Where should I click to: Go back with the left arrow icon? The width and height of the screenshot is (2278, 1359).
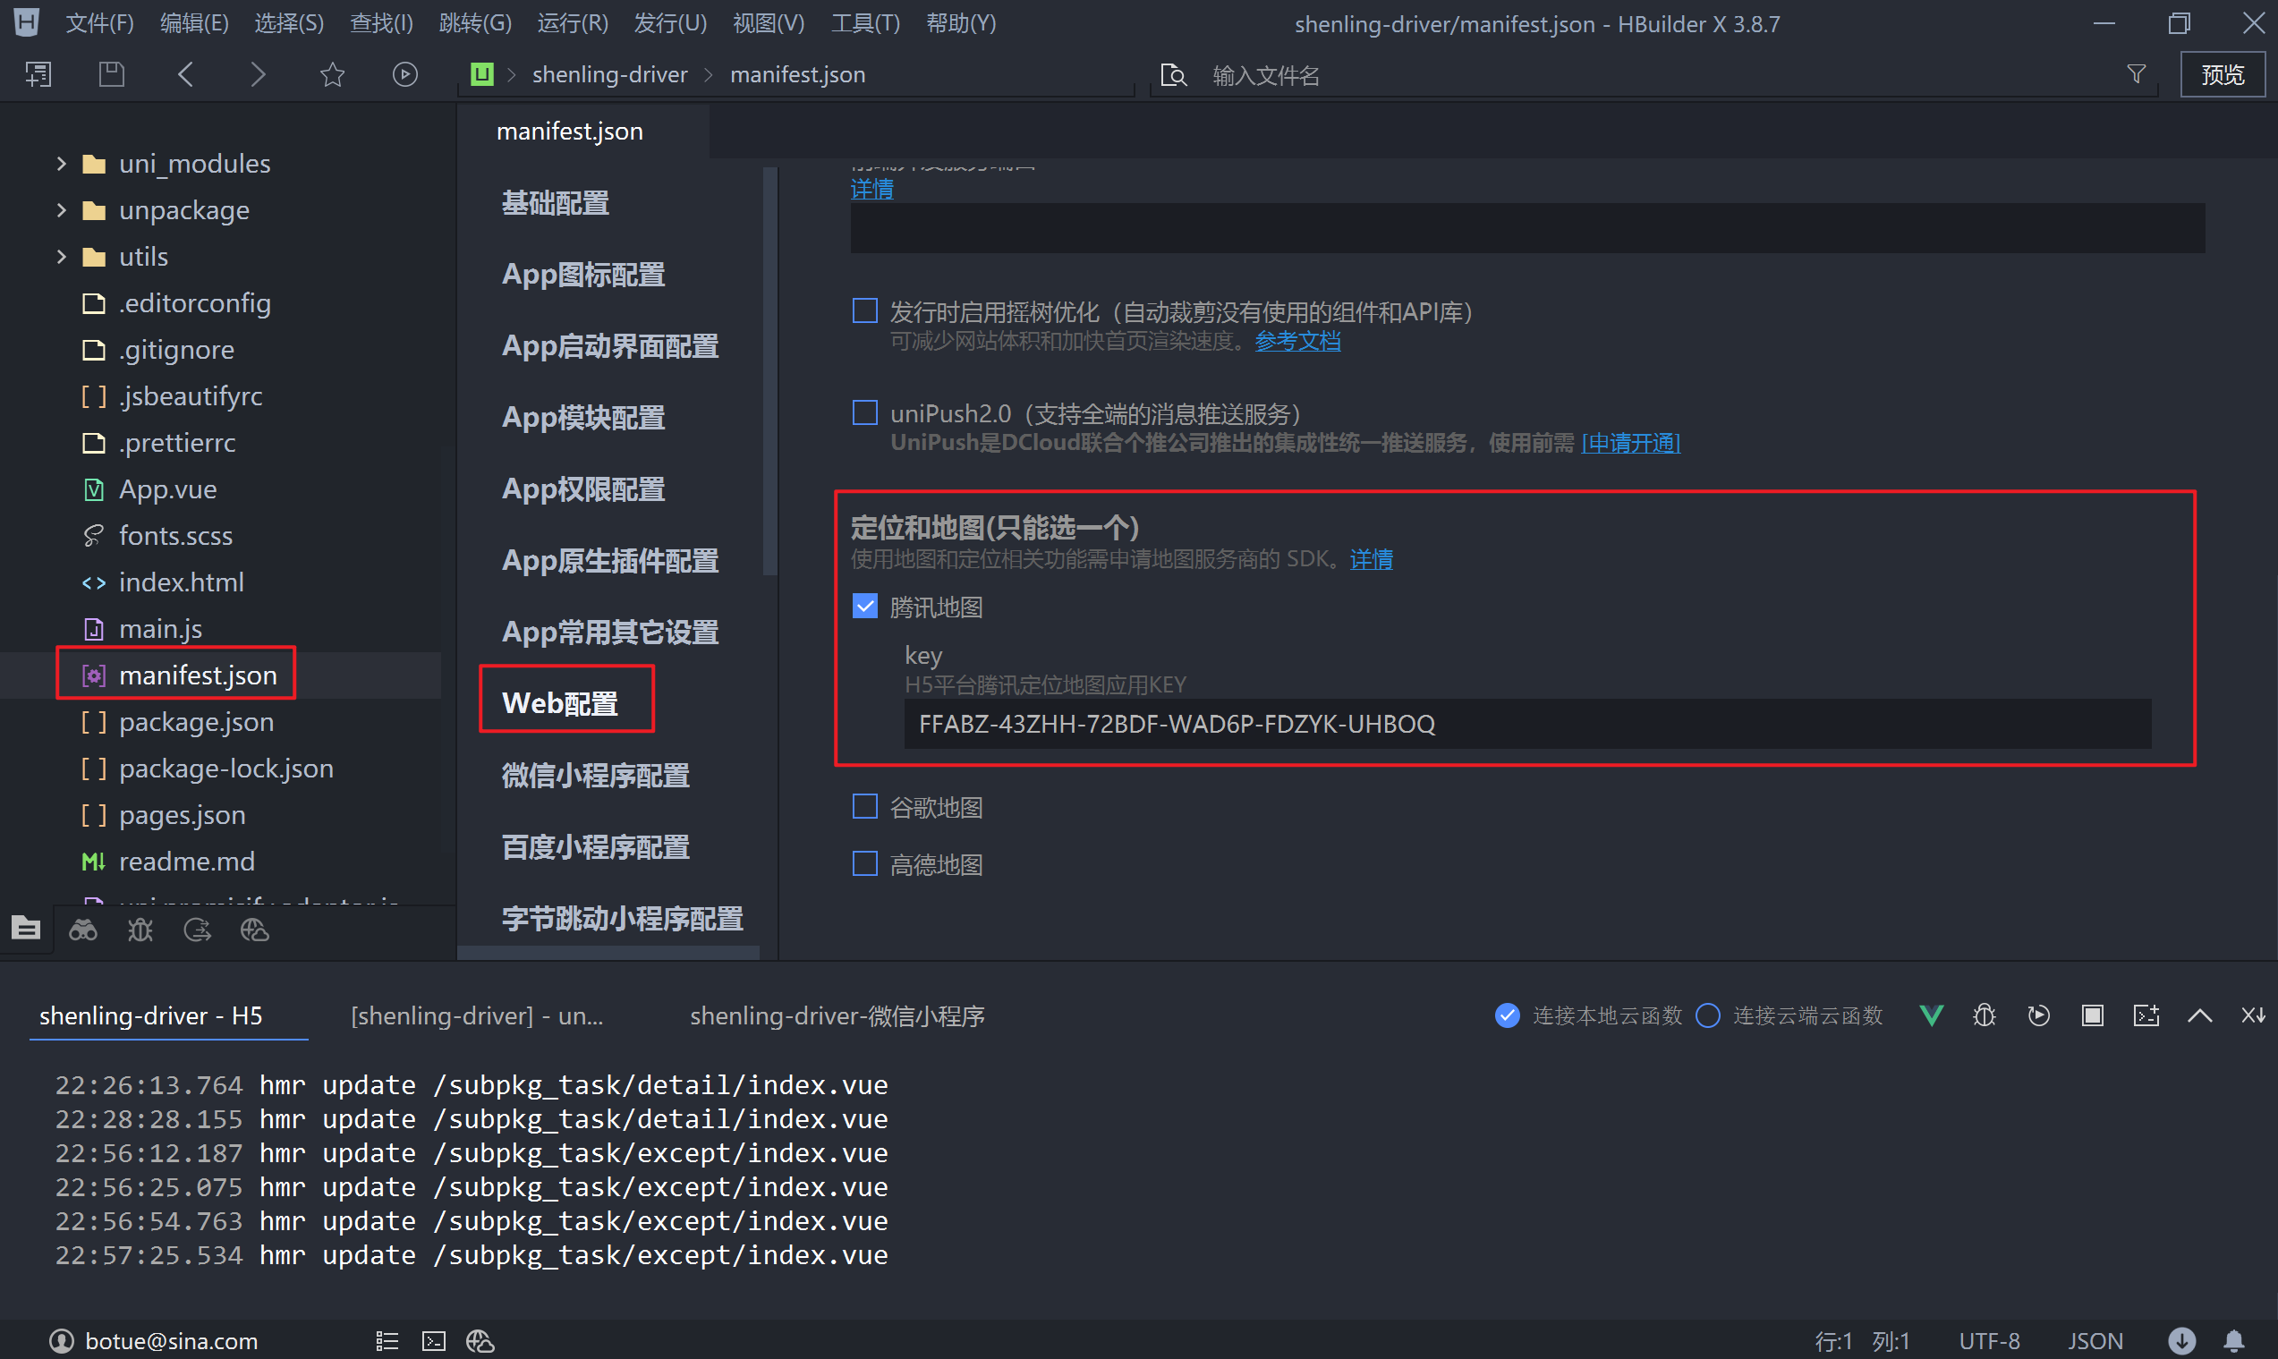pos(186,74)
